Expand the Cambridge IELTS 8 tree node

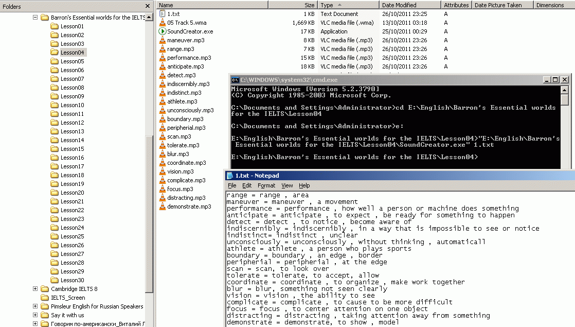tap(35, 289)
